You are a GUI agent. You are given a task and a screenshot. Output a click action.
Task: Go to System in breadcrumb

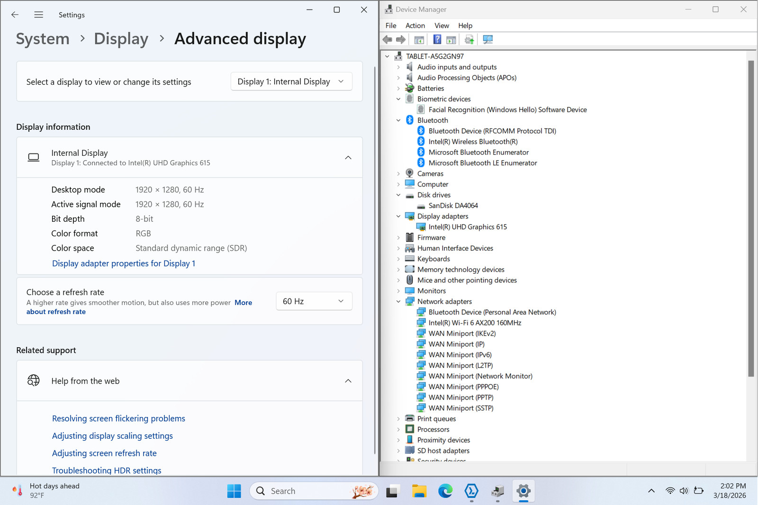click(x=43, y=39)
